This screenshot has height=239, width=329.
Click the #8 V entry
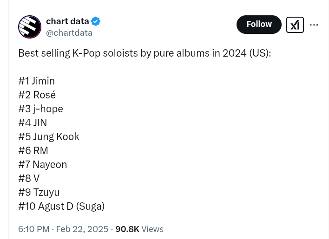point(29,178)
